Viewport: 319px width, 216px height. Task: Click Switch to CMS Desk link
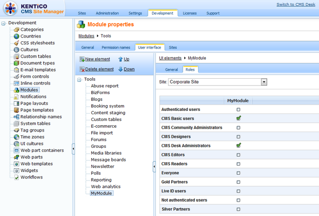coord(296,4)
